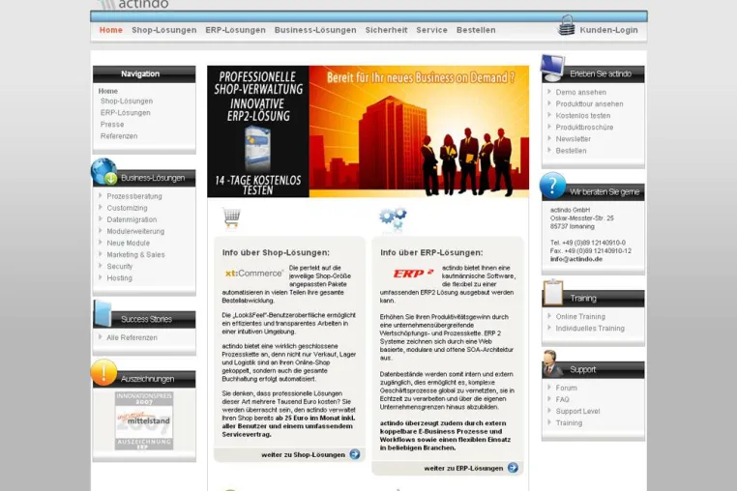Click the headset person icon on Support panel
Viewport: 737px width, 491px height.
(552, 363)
